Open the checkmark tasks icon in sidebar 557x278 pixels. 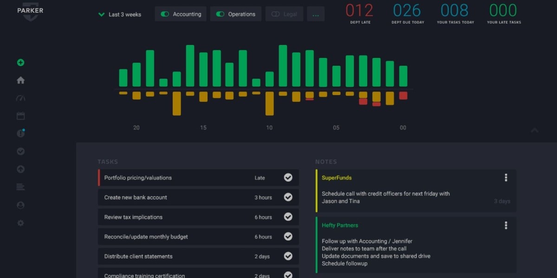click(x=20, y=152)
